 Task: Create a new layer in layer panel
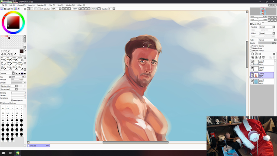click(252, 54)
